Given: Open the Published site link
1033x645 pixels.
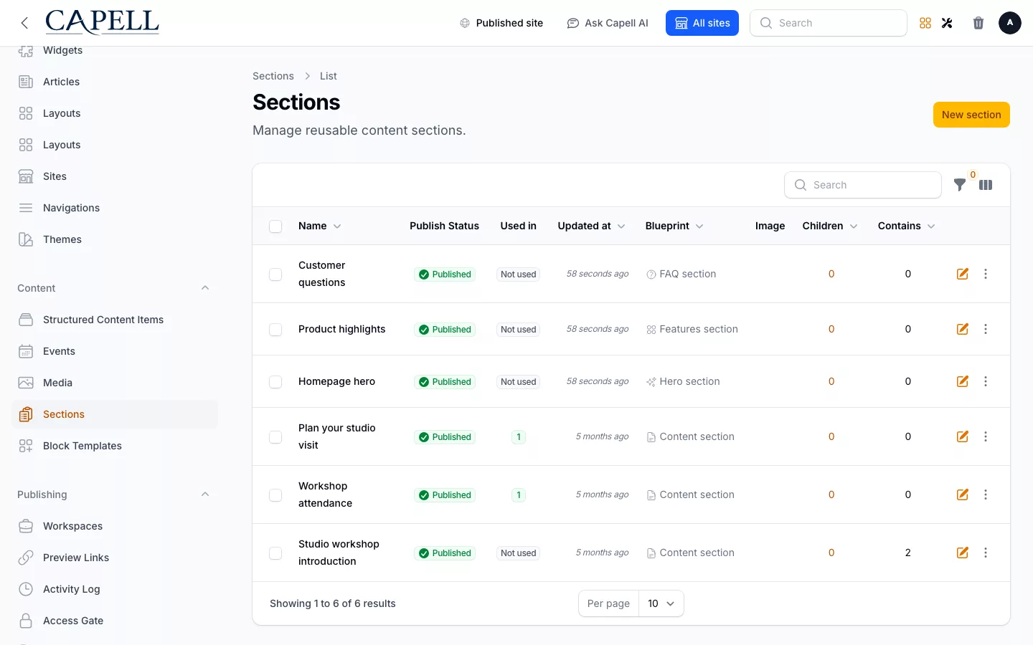Looking at the screenshot, I should pos(501,23).
